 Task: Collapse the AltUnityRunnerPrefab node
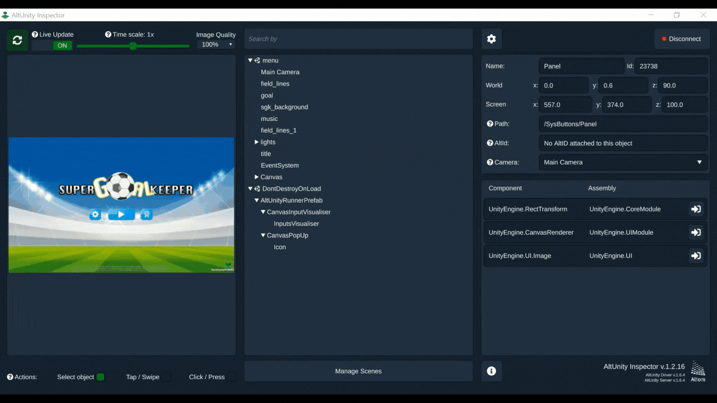[257, 201]
